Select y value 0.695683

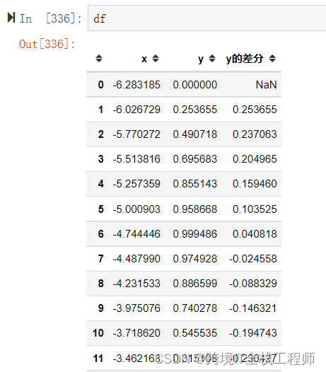pos(194,159)
